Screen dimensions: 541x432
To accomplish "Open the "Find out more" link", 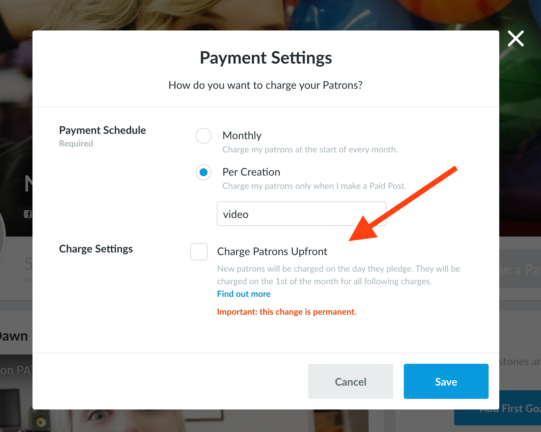I will point(244,294).
